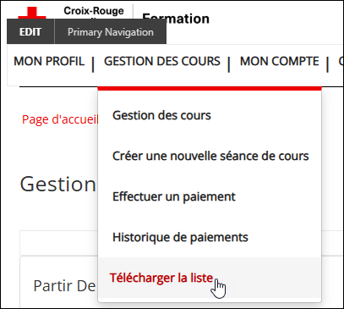Open the Primary Navigation label

[111, 31]
